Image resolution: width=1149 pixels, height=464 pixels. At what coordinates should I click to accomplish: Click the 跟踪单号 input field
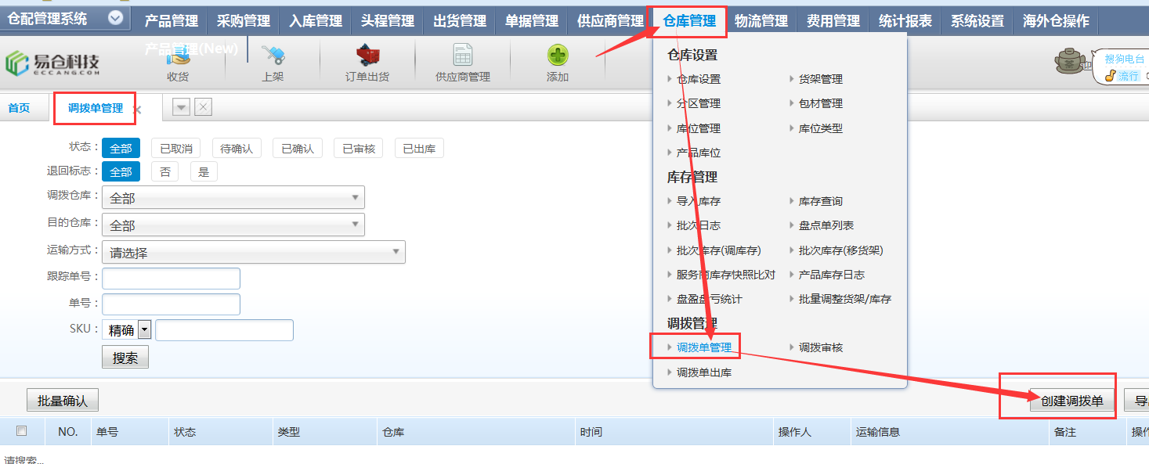(x=171, y=279)
